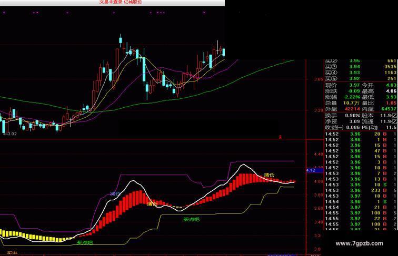
Task: Select the 换手 value 0.90%
Action: coord(352,116)
